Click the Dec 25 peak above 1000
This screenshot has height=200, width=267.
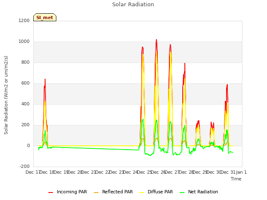[x=156, y=40]
